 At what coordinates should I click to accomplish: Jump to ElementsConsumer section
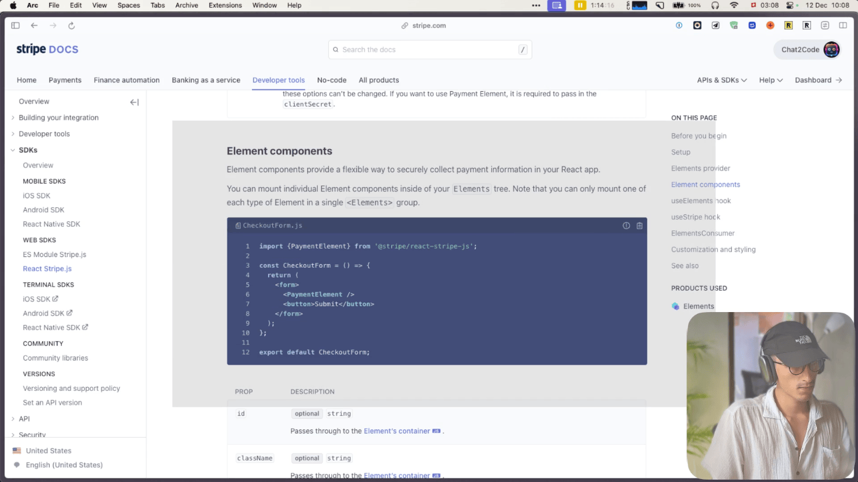coord(703,233)
